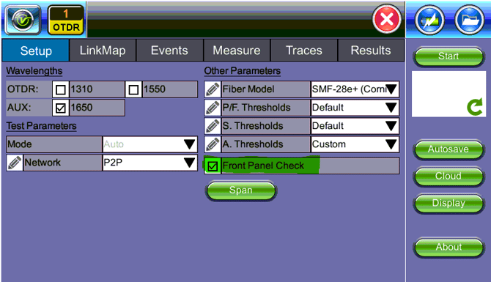
Task: Open the VeEX home logo icon
Action: click(x=23, y=20)
